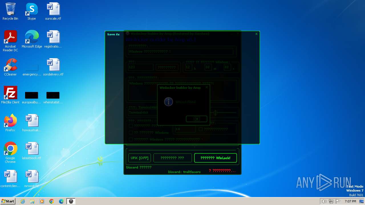Select the emergency... desktop file
The image size is (365, 205).
32,69
